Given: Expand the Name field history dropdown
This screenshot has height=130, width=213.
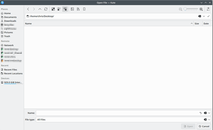Looking at the screenshot, I should point(209,113).
